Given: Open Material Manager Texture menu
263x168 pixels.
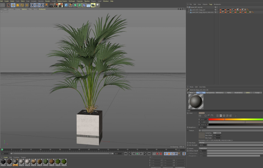Looking at the screenshot, I should click(23, 157).
